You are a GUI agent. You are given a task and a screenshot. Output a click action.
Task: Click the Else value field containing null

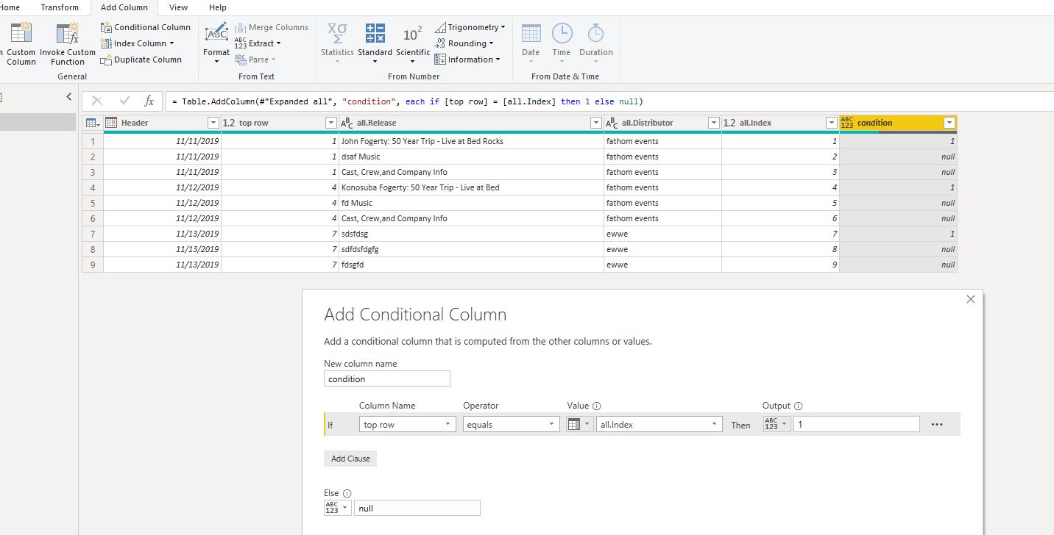(x=417, y=508)
